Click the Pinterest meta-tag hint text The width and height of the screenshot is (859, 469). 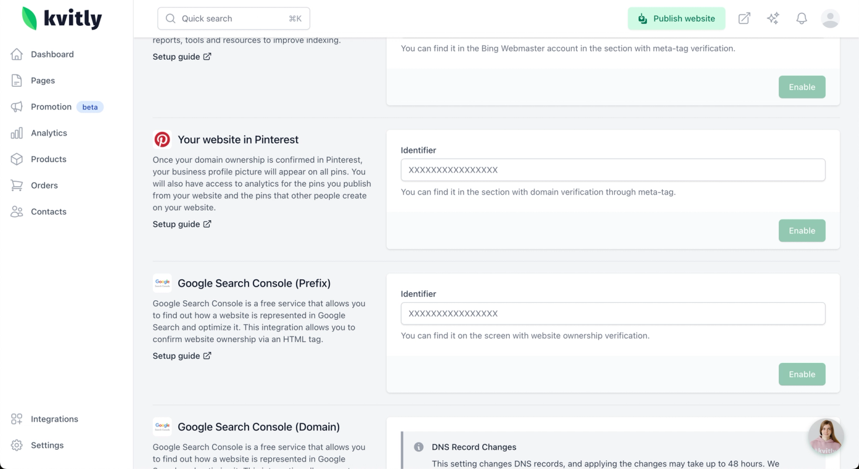coord(538,192)
